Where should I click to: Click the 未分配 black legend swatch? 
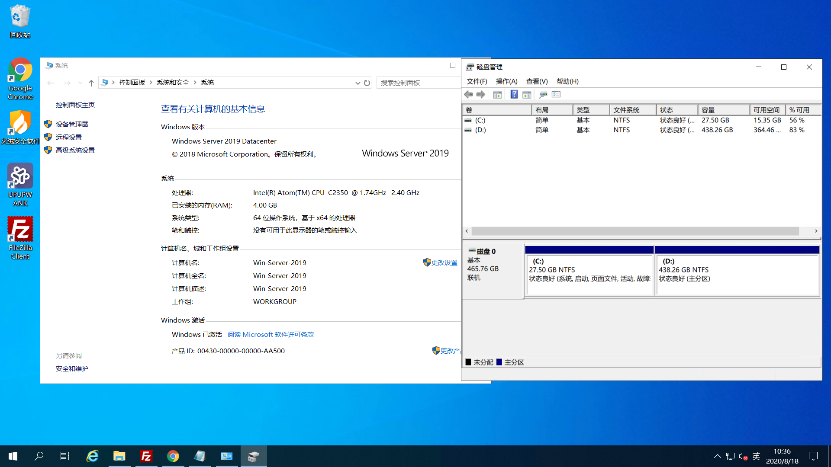click(468, 362)
